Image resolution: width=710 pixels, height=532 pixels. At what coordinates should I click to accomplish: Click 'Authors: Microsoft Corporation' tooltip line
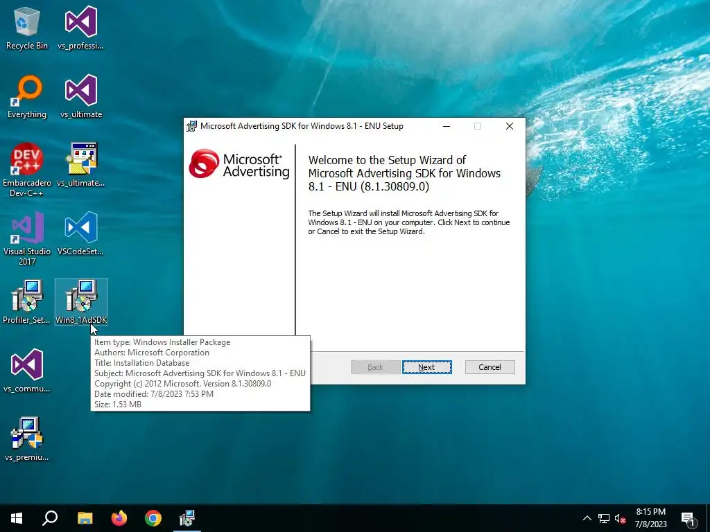(152, 353)
